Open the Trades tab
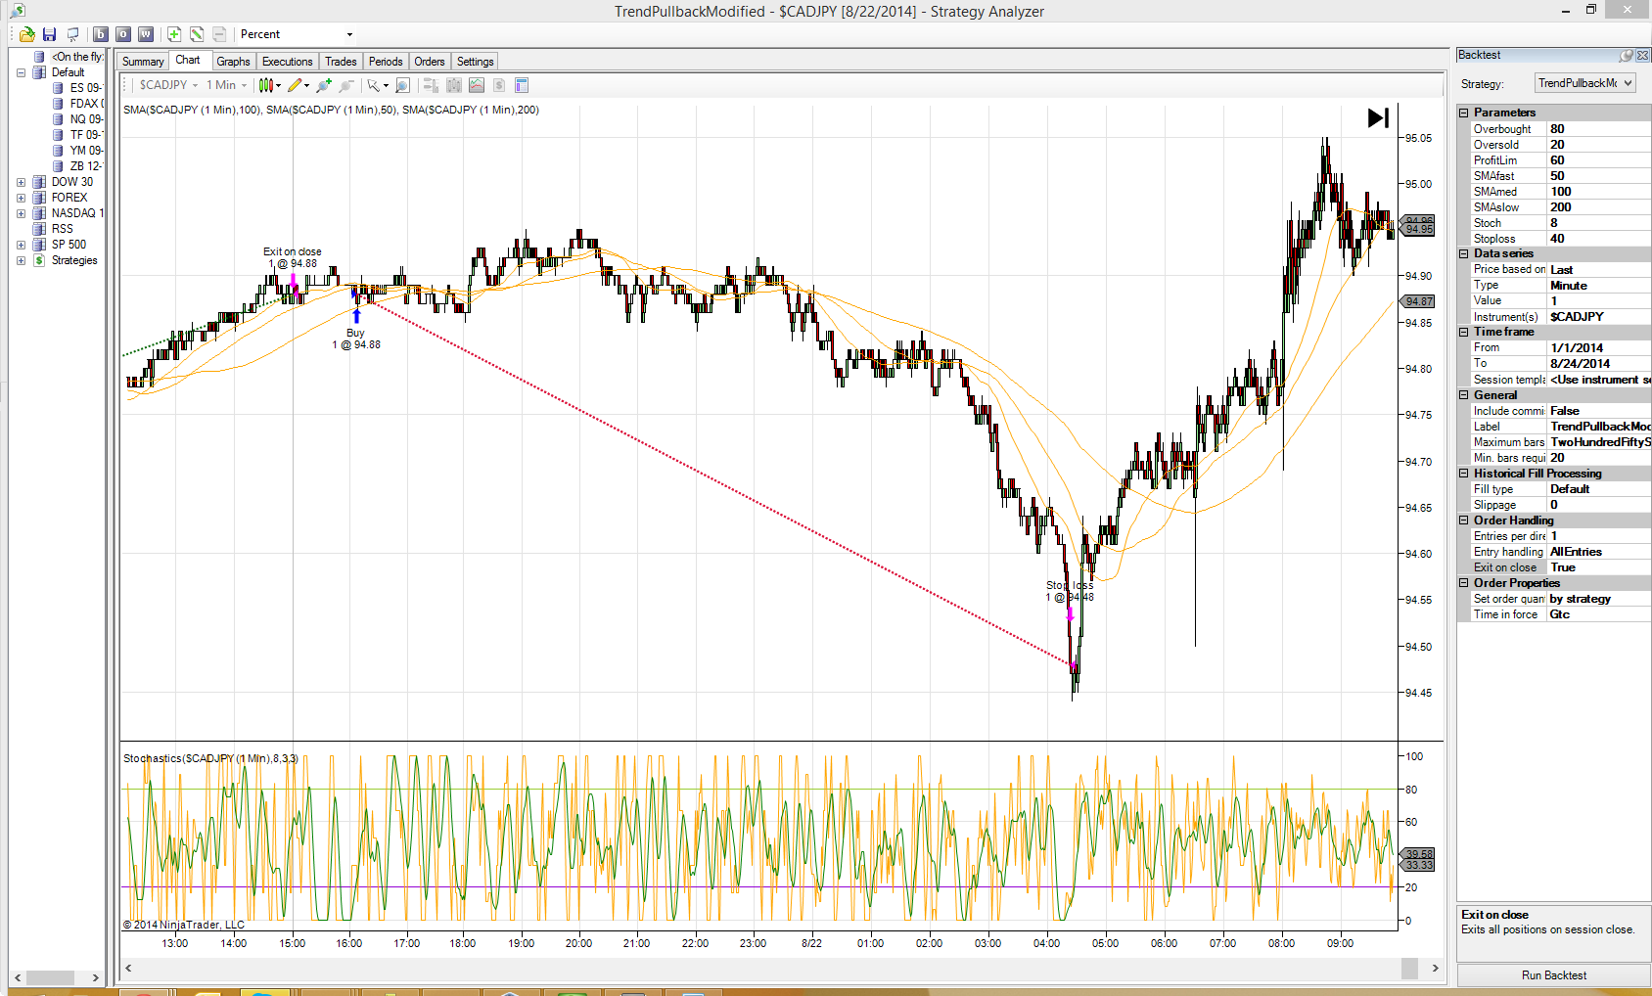 coord(341,62)
